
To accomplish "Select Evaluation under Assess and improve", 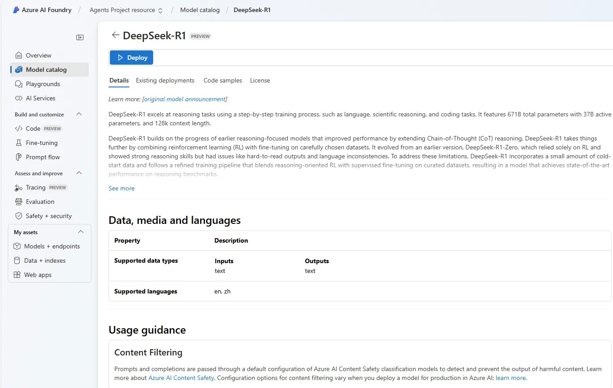I will click(40, 202).
